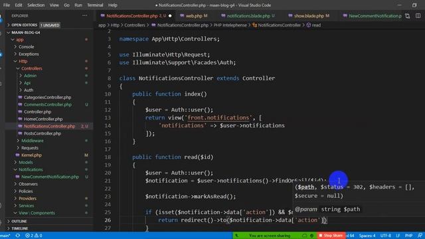Open the Go menu
Viewport: 425px width, 239px height.
pyautogui.click(x=66, y=5)
